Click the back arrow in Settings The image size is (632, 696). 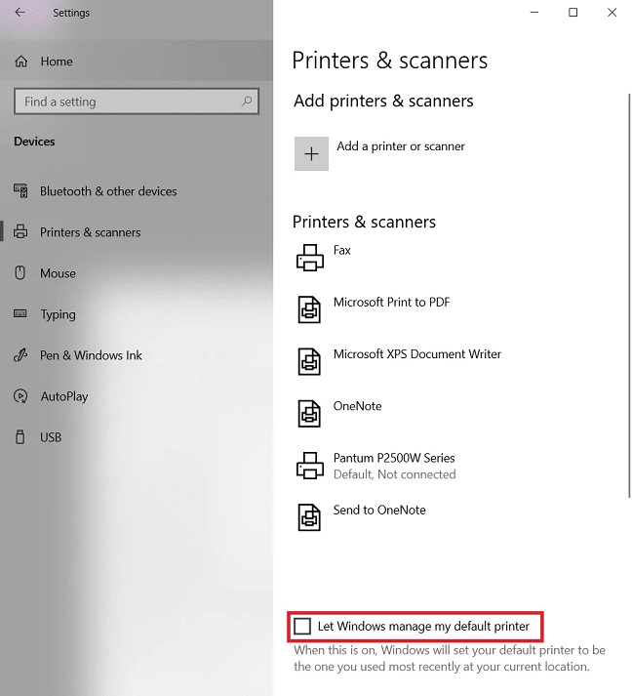20,12
